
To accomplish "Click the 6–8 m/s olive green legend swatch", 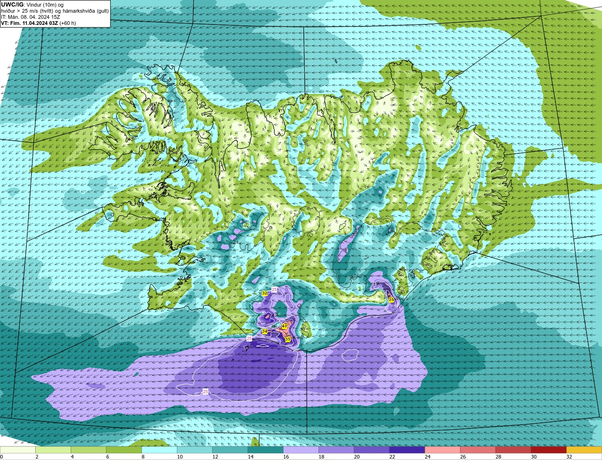I will click(x=124, y=450).
